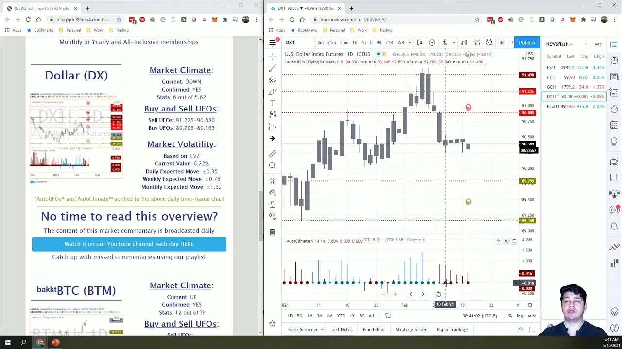Select the arrow icons tool
The width and height of the screenshot is (622, 349).
pyautogui.click(x=272, y=138)
